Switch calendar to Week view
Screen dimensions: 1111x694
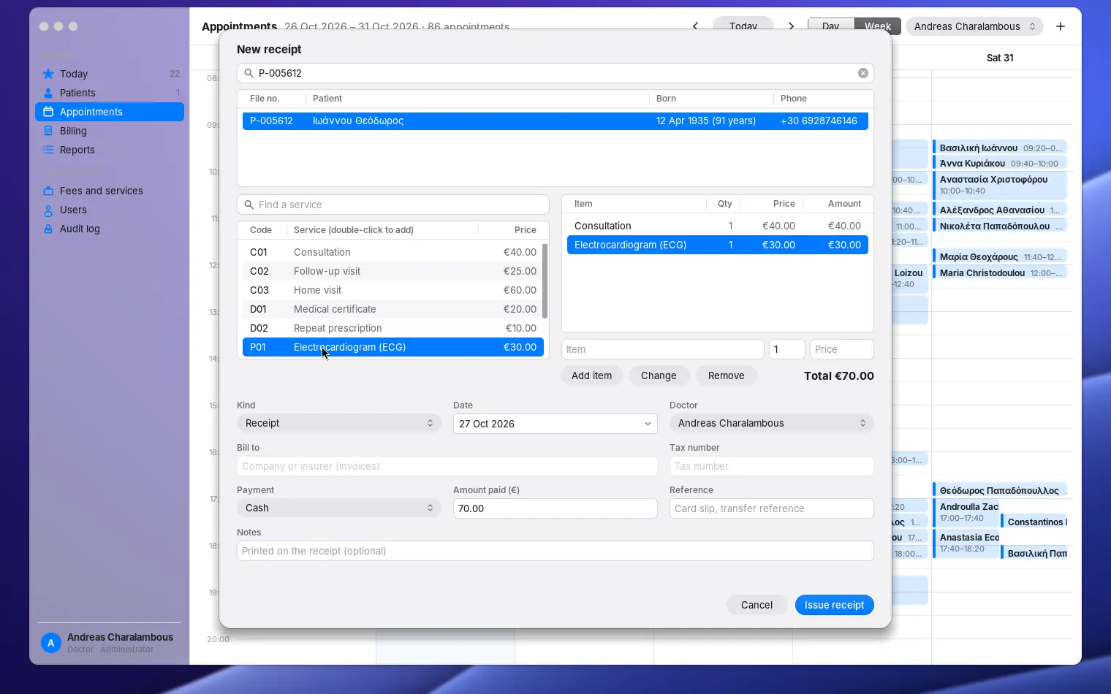(878, 26)
